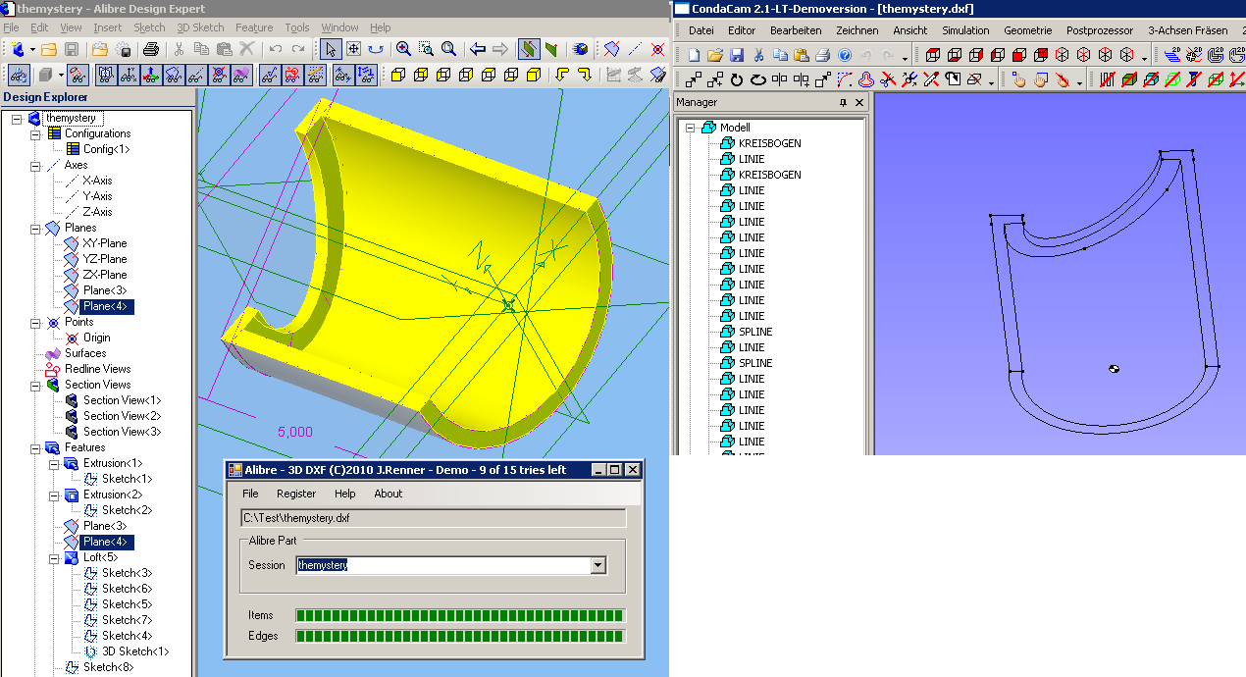Click the Help question mark icon in CondaCam
The image size is (1246, 677).
click(x=845, y=55)
